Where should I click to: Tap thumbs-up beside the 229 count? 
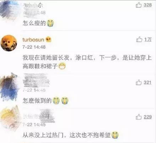pos(139,117)
